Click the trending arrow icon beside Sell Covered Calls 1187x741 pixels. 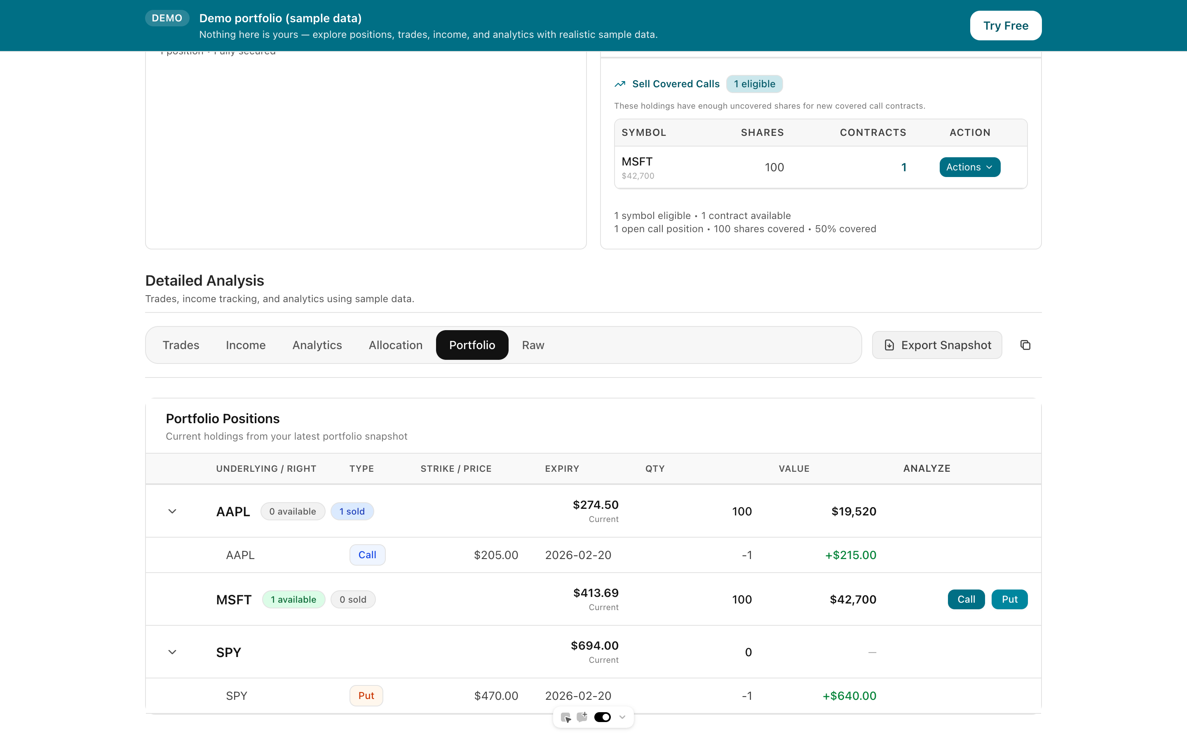[620, 84]
